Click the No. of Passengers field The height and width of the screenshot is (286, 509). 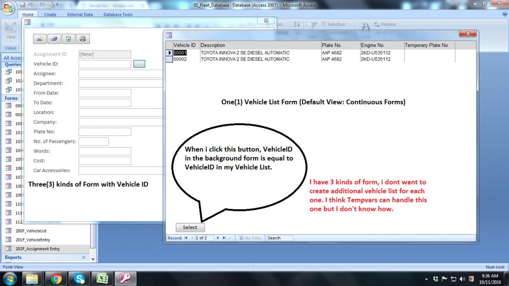[x=94, y=141]
